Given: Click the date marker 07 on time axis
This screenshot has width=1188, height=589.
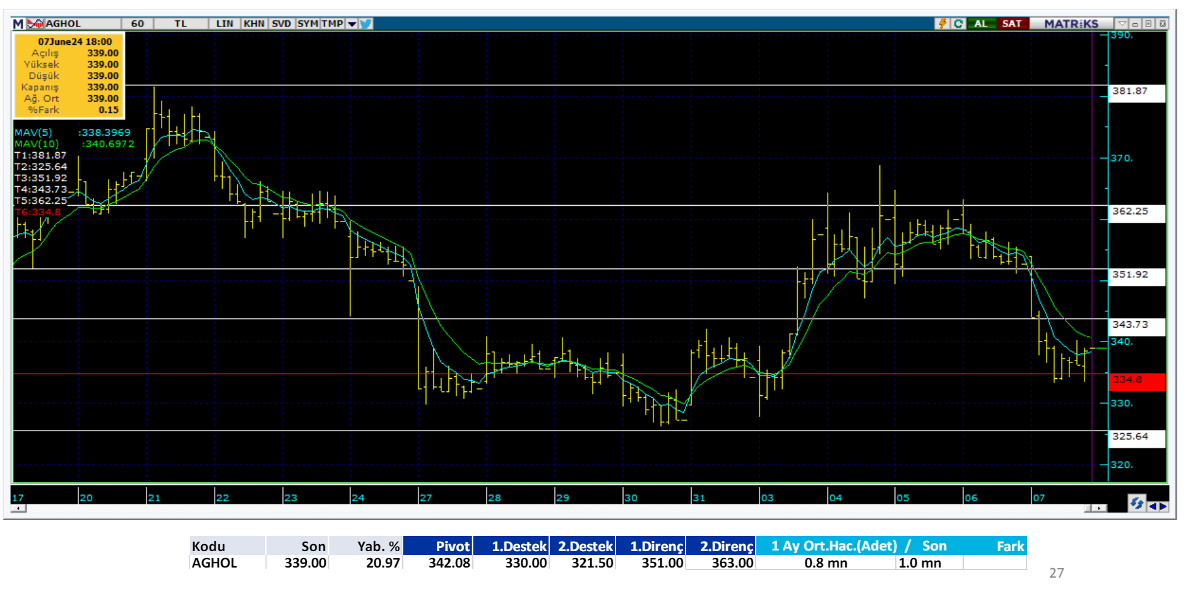Looking at the screenshot, I should (1038, 497).
